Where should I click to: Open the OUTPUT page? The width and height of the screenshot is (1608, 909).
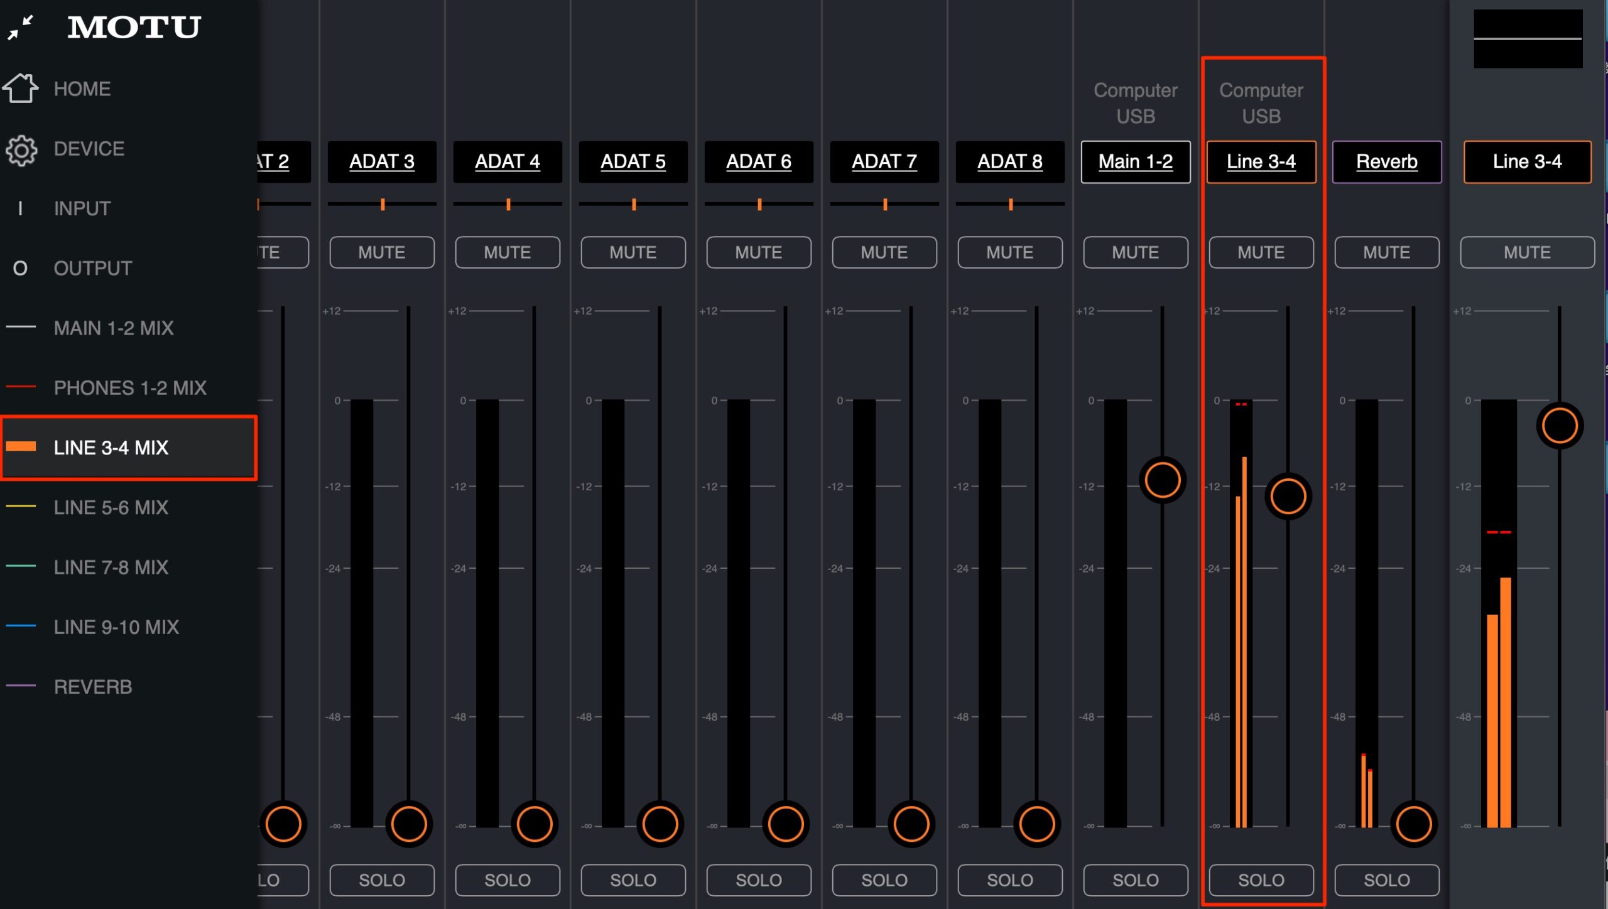93,269
